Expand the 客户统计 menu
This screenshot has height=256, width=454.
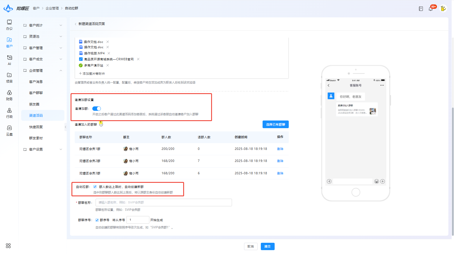point(43,25)
